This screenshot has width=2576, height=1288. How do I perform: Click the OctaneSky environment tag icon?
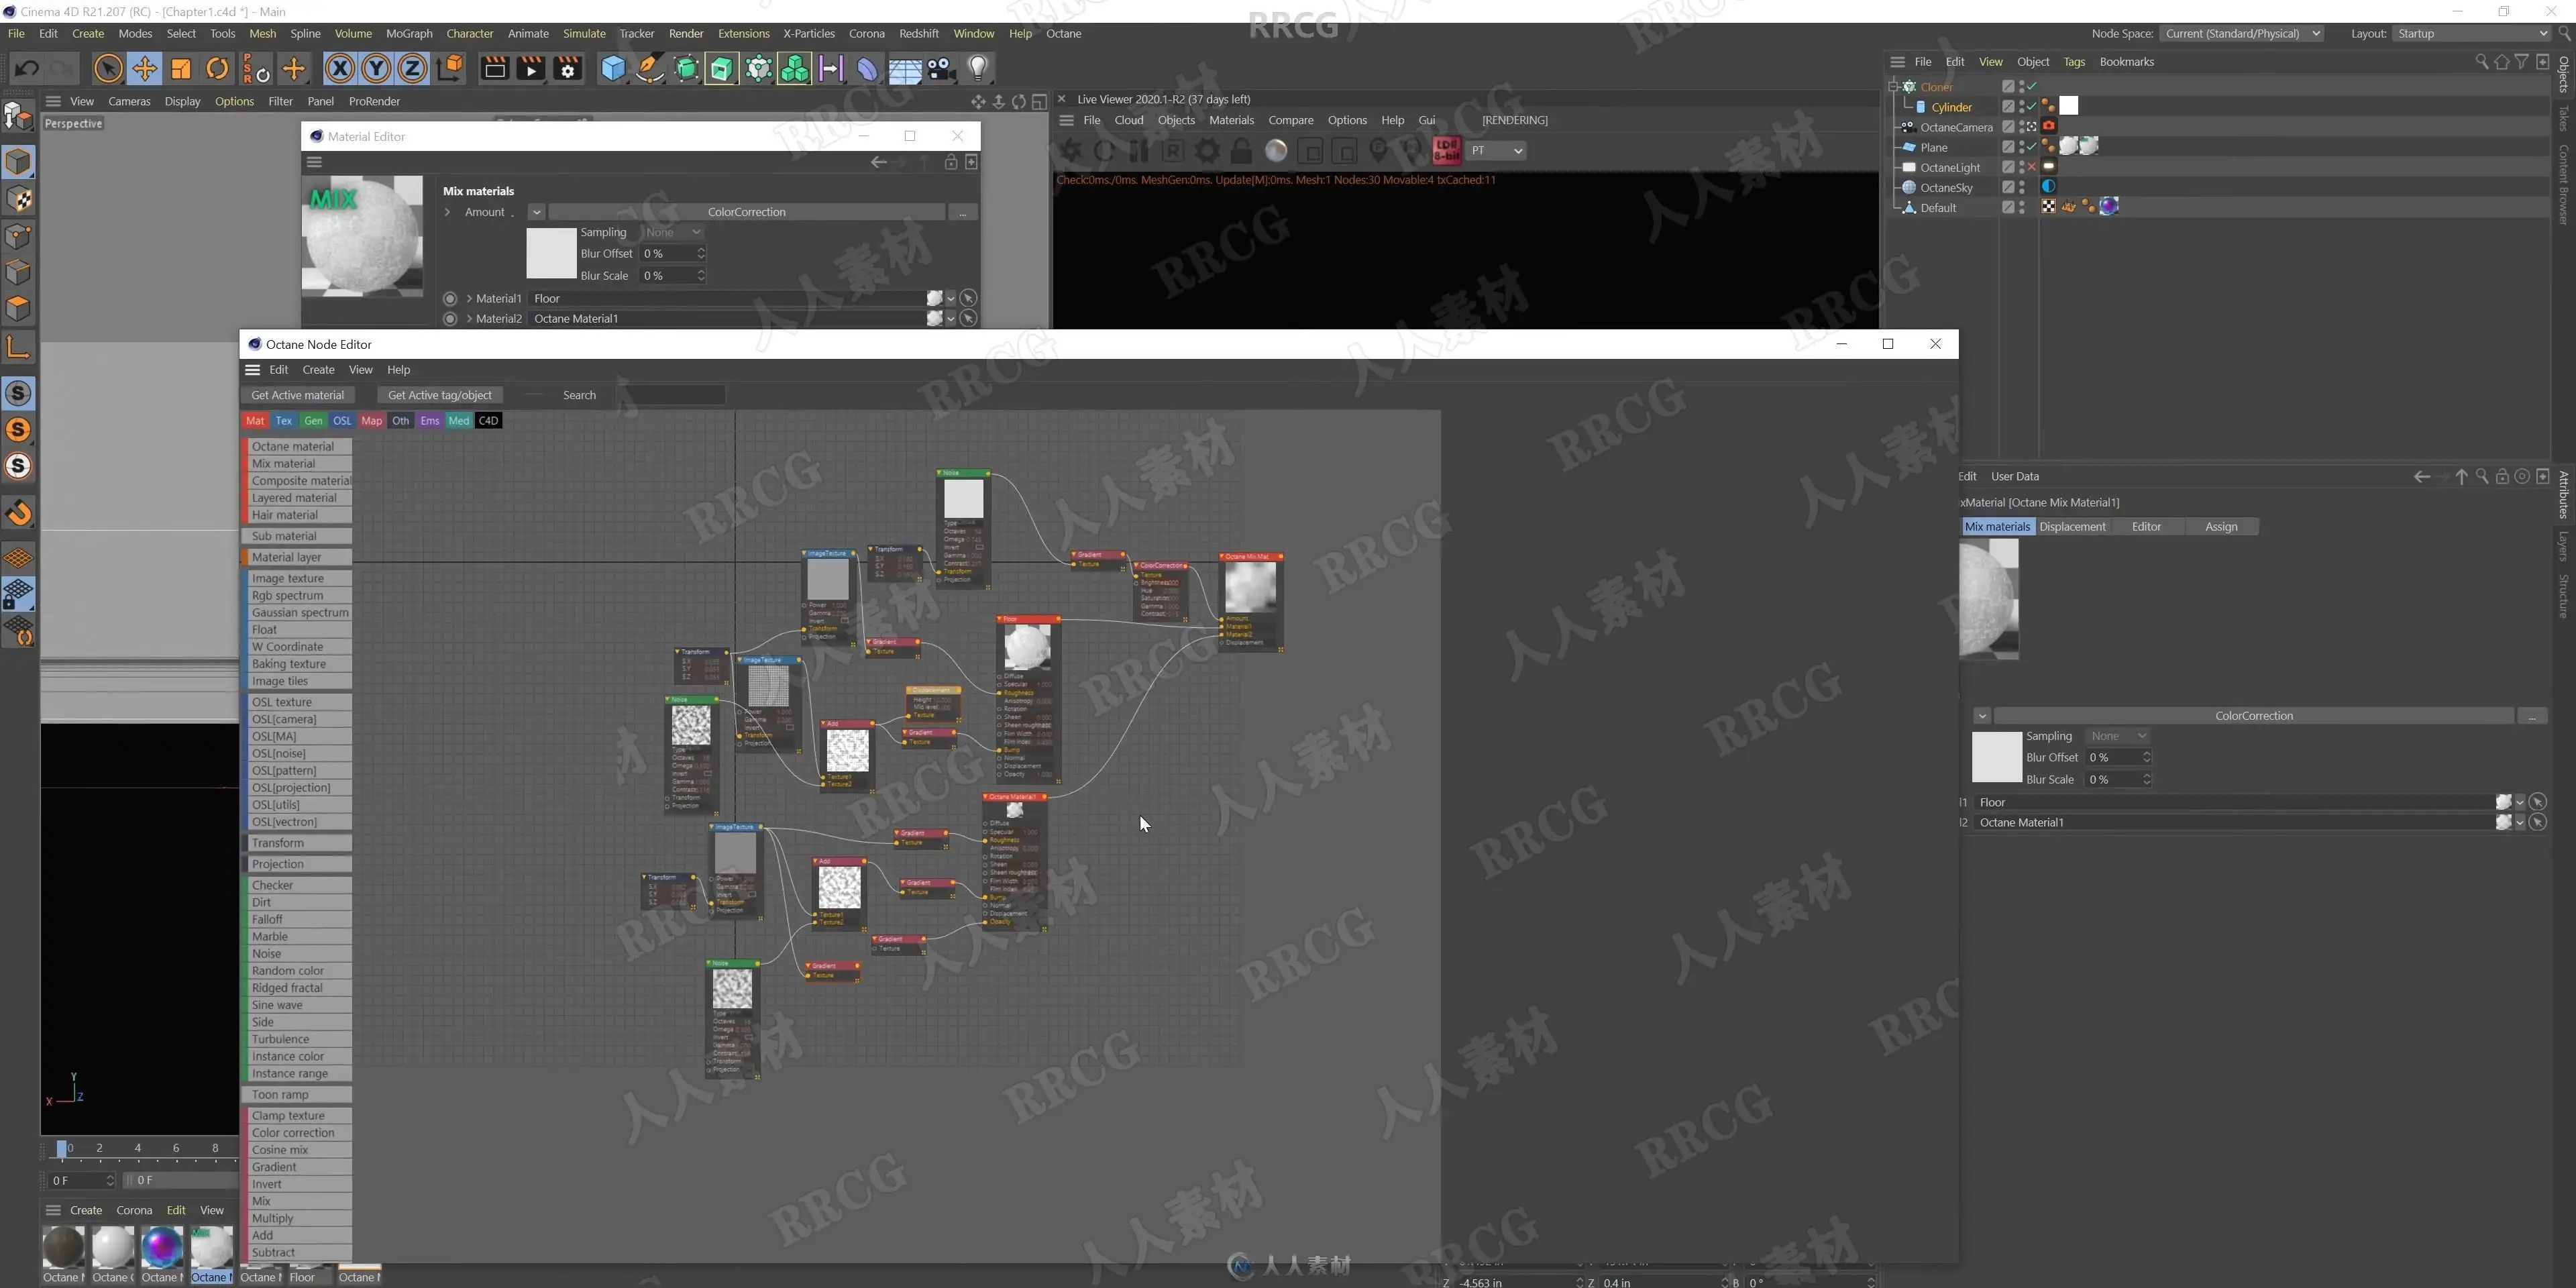(x=2048, y=187)
